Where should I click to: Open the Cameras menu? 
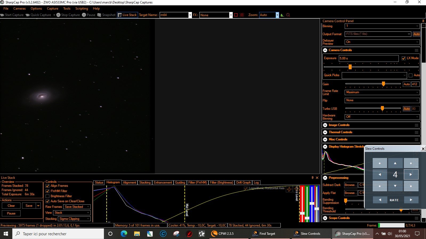coord(19,9)
